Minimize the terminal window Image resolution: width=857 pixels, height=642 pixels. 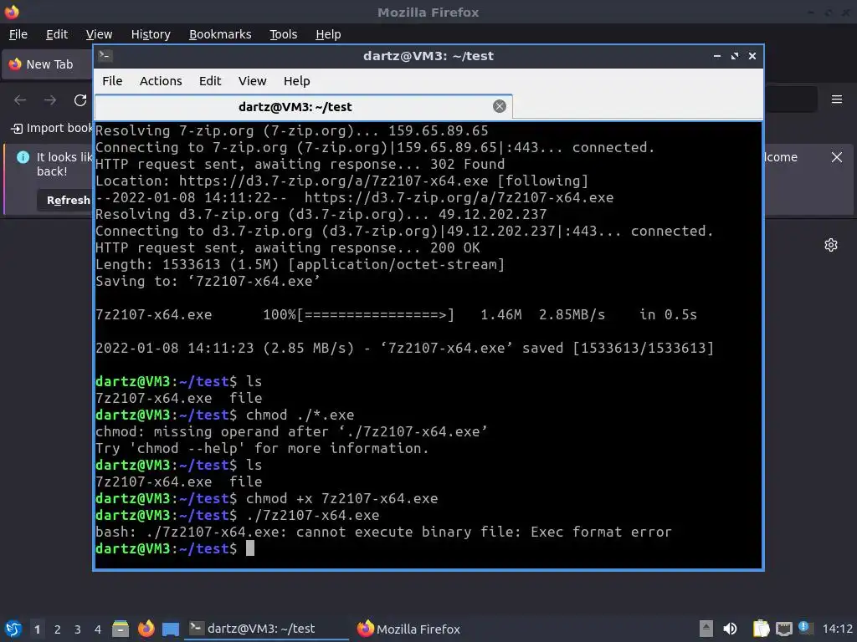tap(717, 56)
